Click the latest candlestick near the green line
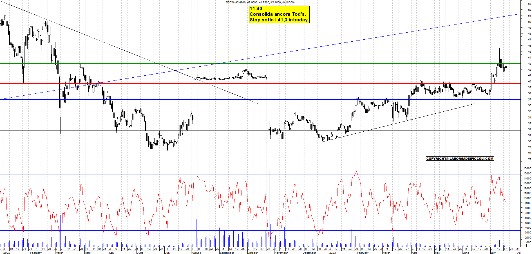 click(506, 68)
